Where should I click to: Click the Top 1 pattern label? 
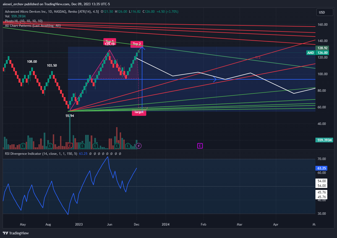(x=110, y=42)
